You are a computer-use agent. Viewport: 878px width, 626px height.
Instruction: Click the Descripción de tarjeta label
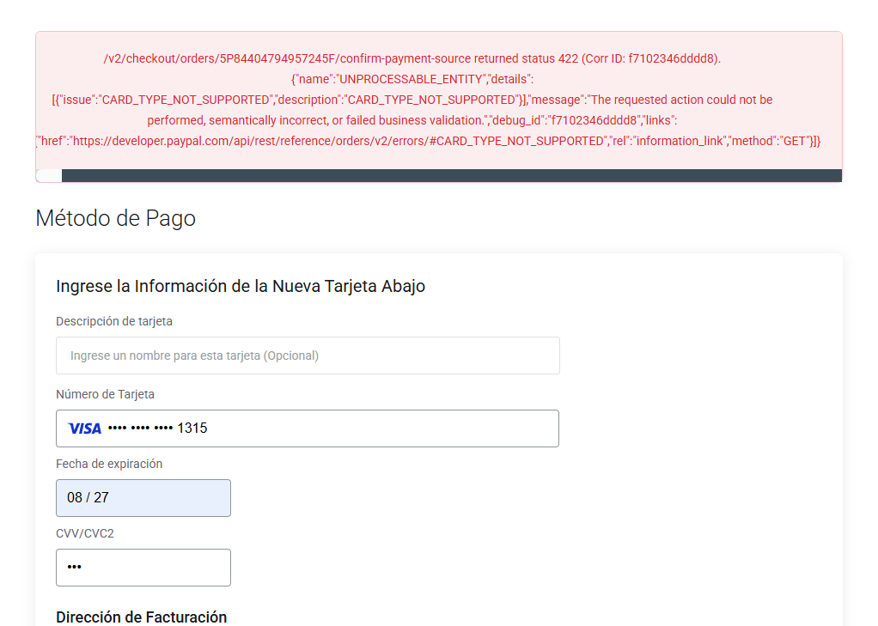114,321
